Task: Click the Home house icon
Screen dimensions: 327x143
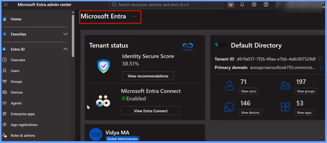Action: 4,19
